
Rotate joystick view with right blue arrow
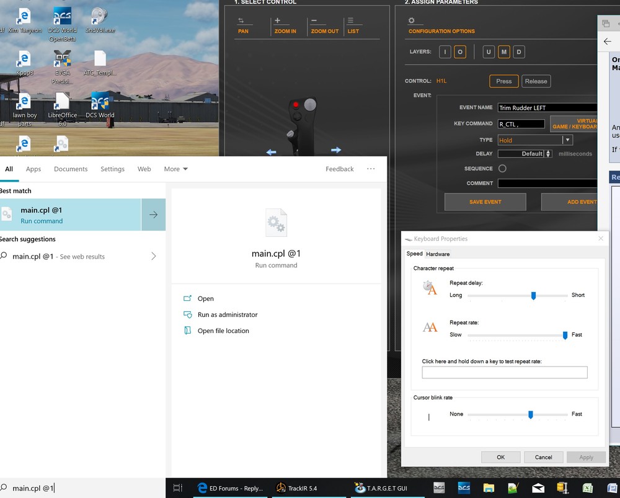point(336,150)
